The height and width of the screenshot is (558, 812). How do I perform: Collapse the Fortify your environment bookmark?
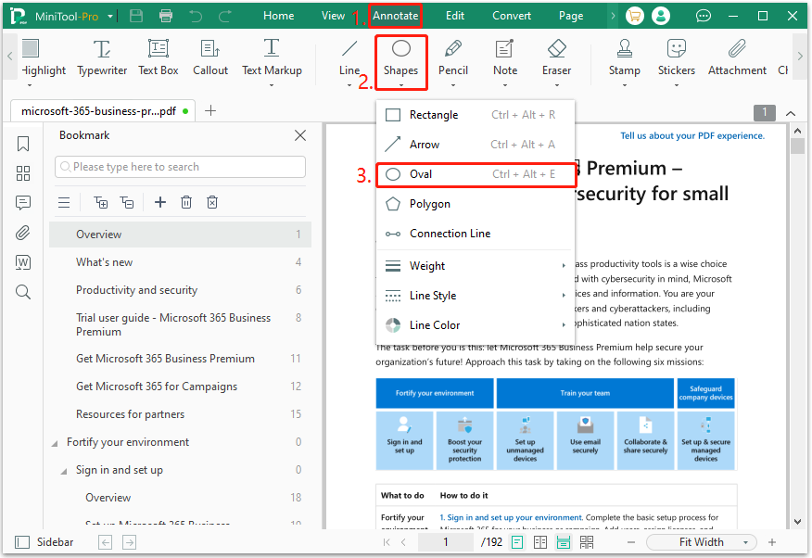tap(55, 443)
